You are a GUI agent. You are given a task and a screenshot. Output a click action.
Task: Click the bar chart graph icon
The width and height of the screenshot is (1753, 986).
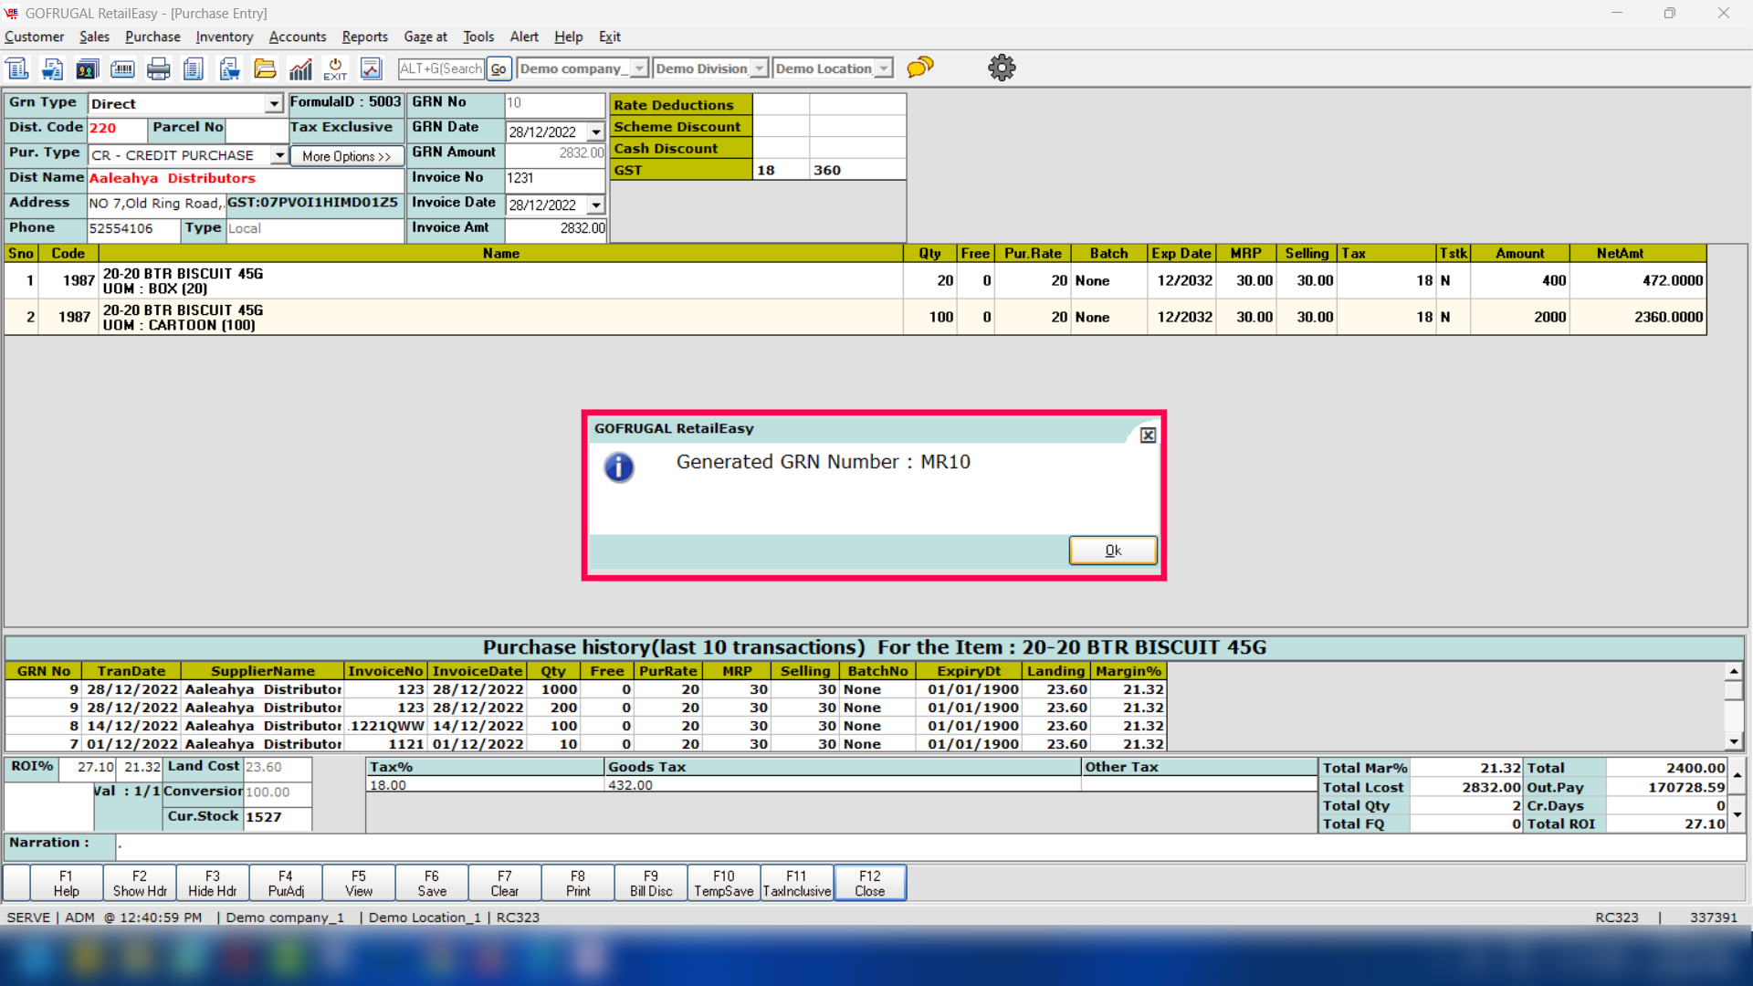click(300, 68)
